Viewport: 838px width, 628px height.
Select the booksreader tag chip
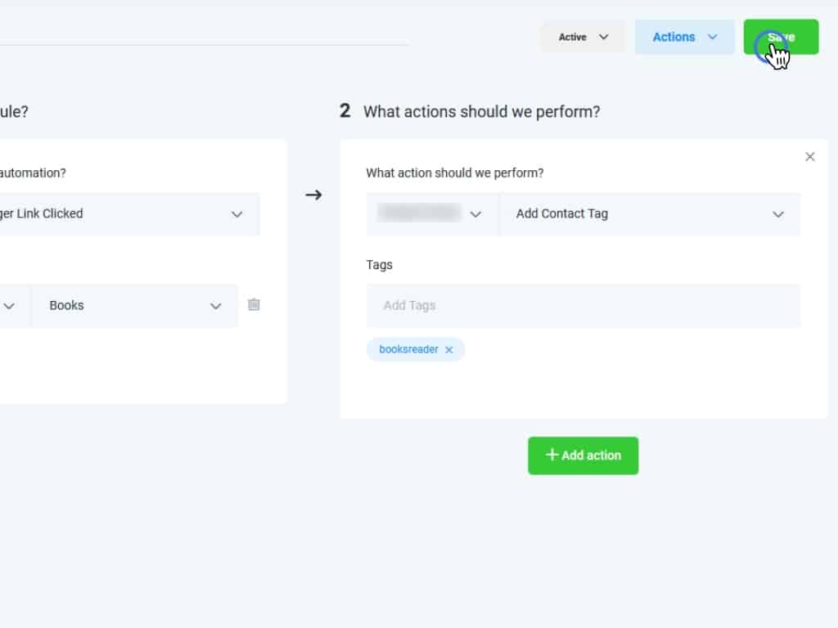[x=408, y=350]
